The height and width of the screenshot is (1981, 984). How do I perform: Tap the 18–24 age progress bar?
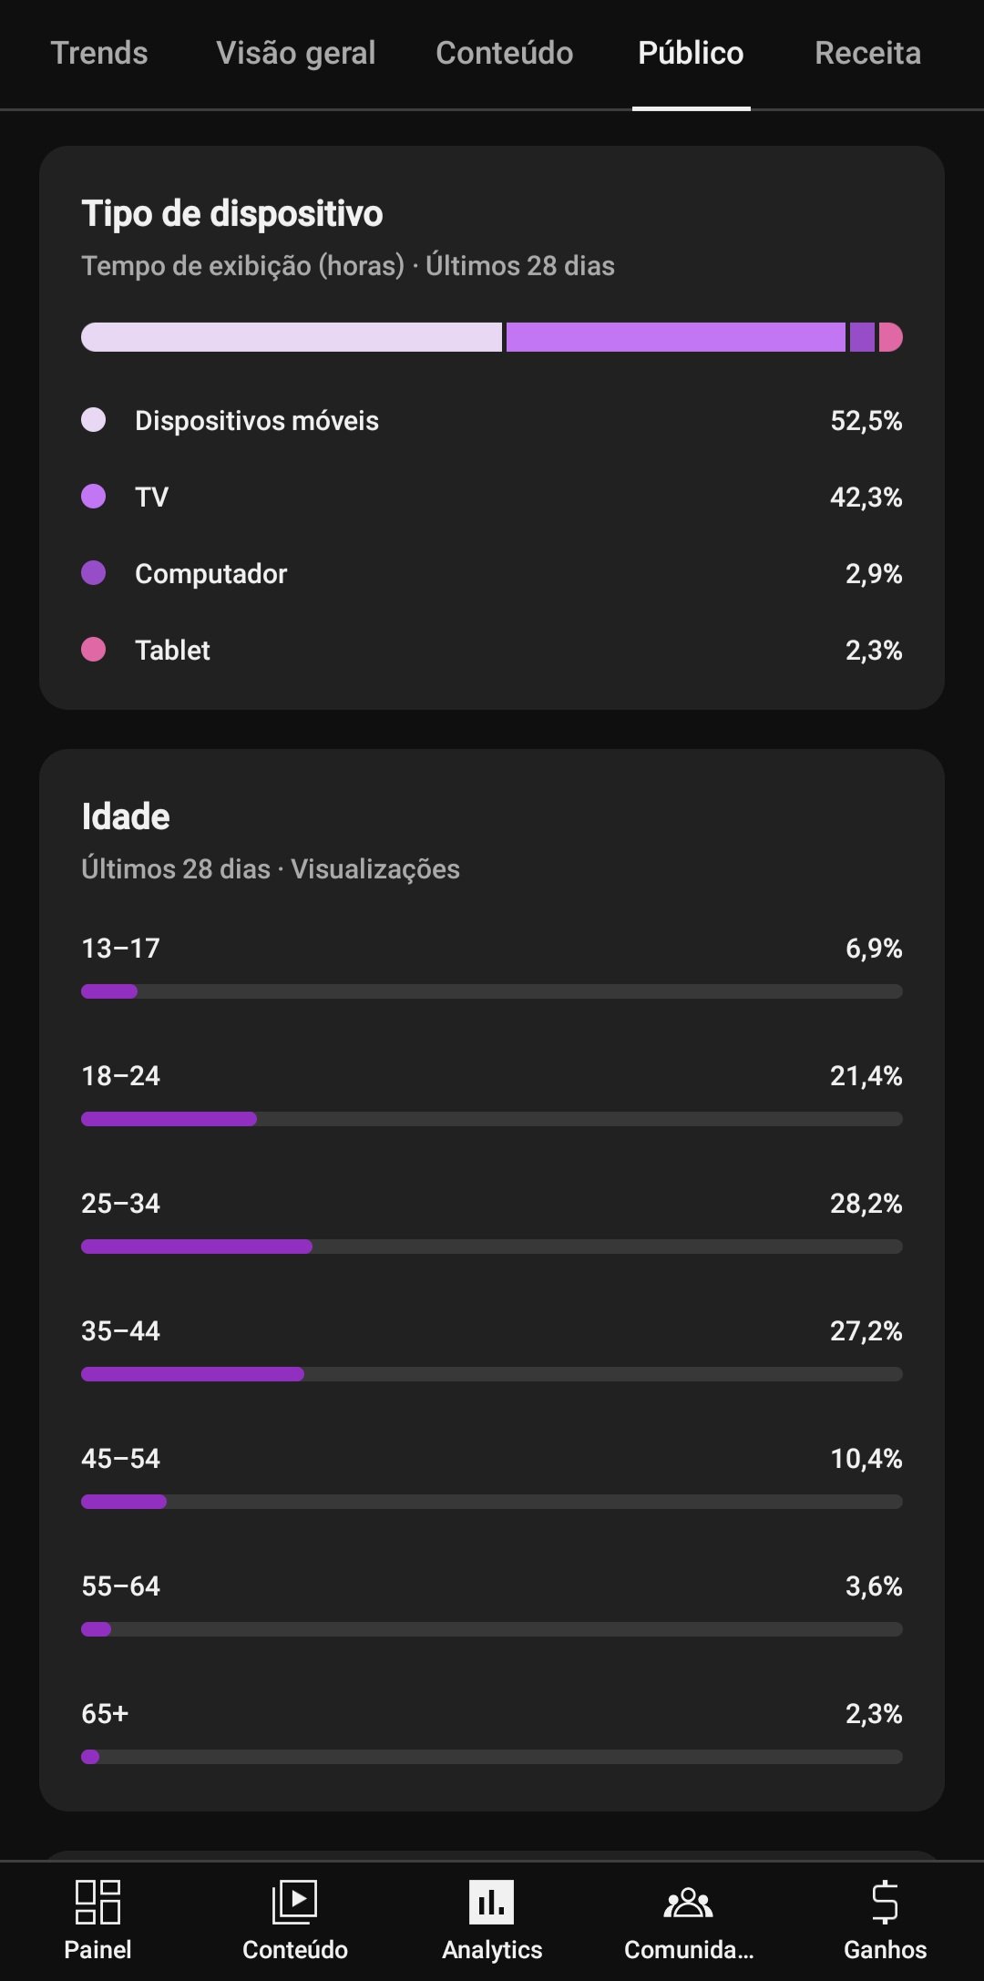(492, 1119)
